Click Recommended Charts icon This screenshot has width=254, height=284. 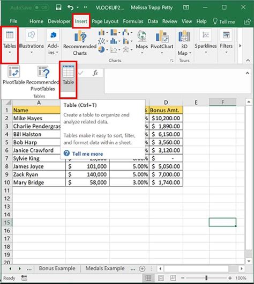pyautogui.click(x=80, y=43)
